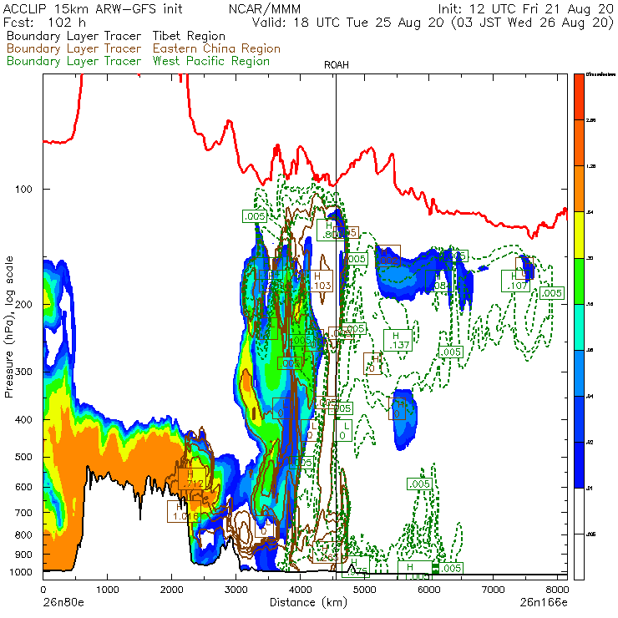This screenshot has height=618, width=618.
Task: Click the brown 'Eastern China Region' legend text
Action: click(216, 48)
